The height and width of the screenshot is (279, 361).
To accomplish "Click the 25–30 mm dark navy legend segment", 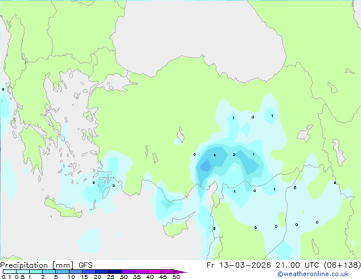I will pos(115,272).
